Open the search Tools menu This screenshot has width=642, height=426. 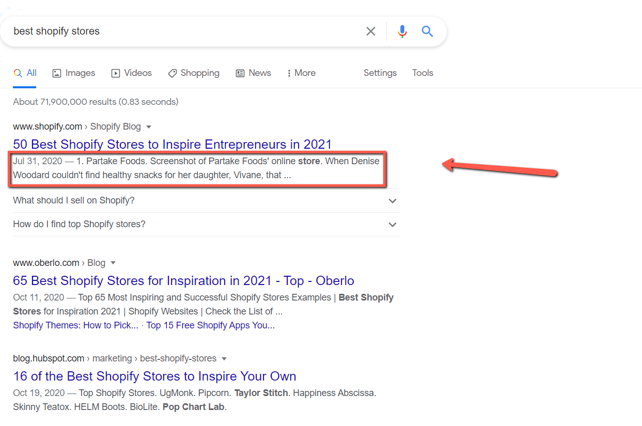point(422,73)
